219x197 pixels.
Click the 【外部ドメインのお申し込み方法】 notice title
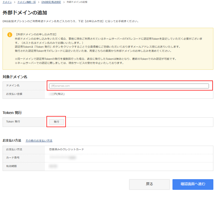pyautogui.click(x=36, y=34)
